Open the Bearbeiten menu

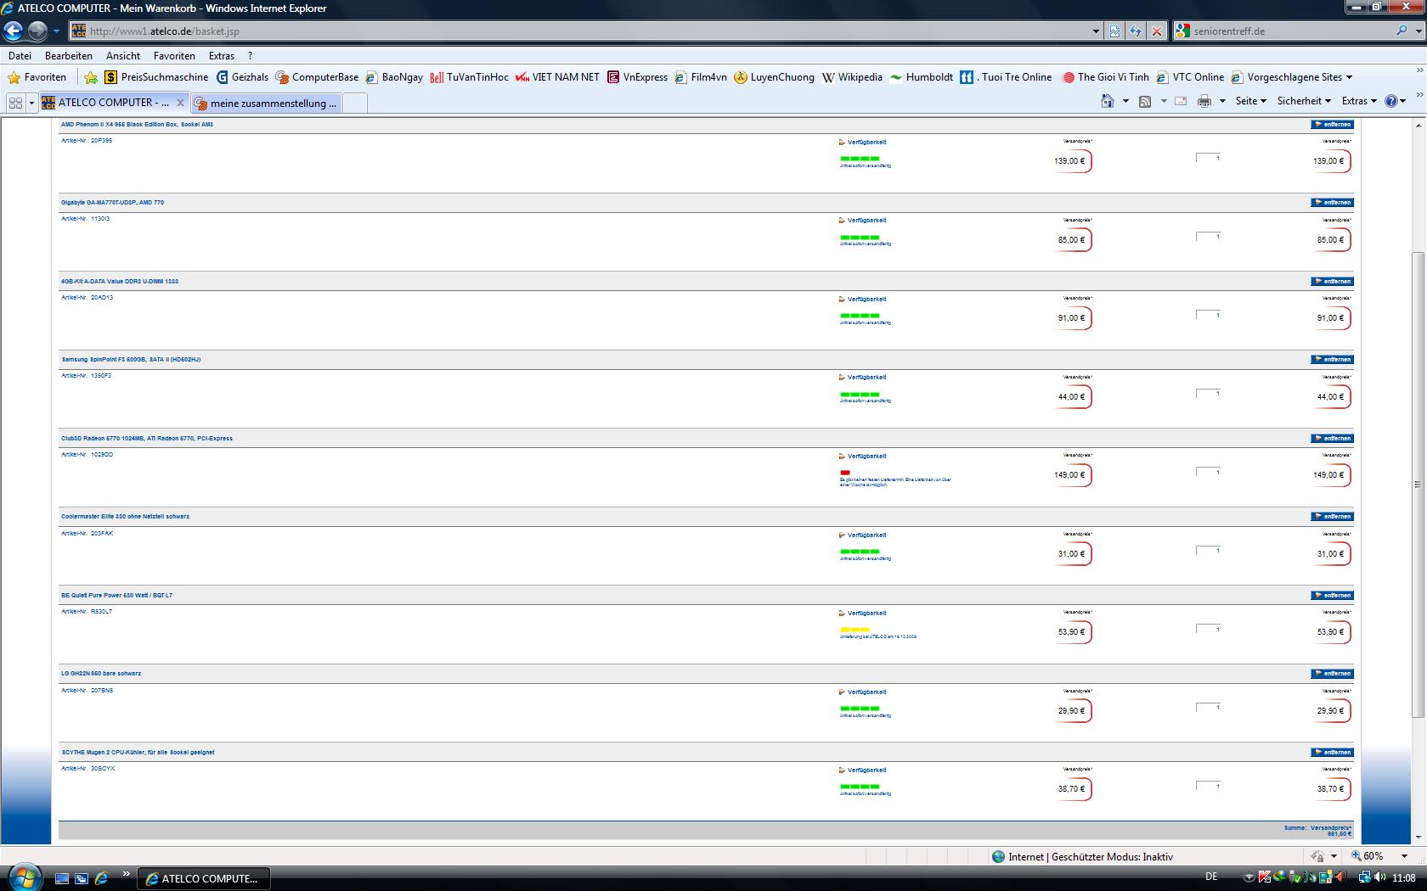[69, 56]
